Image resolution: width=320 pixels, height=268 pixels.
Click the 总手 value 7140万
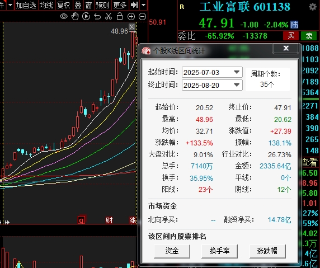(x=201, y=166)
